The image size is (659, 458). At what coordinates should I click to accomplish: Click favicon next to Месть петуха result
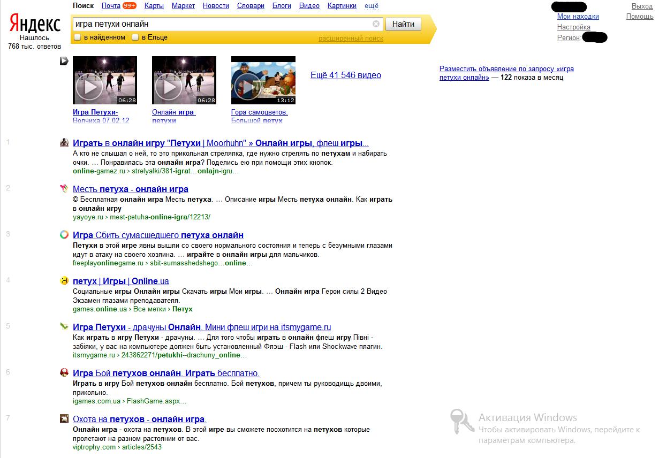pos(64,188)
